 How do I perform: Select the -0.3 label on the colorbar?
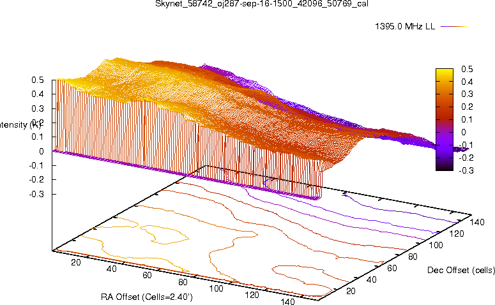[x=466, y=170]
